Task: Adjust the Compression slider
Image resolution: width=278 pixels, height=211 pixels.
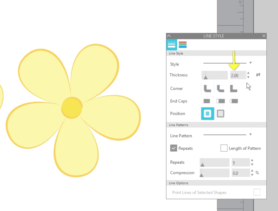Action: click(x=214, y=173)
